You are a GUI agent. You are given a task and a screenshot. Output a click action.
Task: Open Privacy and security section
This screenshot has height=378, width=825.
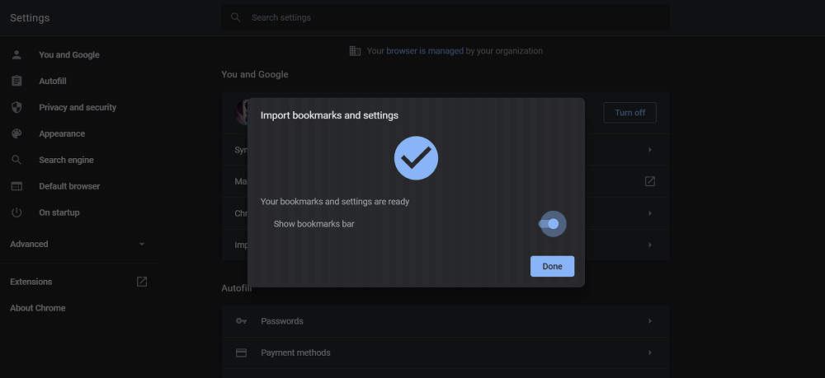pos(78,107)
